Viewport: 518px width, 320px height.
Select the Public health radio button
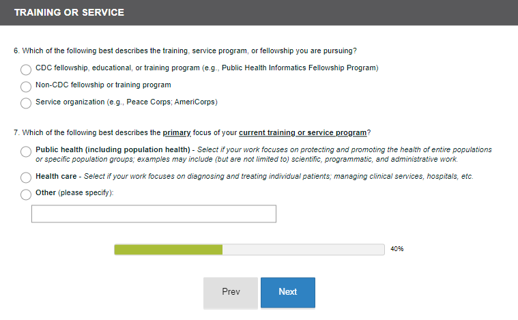[x=26, y=151]
